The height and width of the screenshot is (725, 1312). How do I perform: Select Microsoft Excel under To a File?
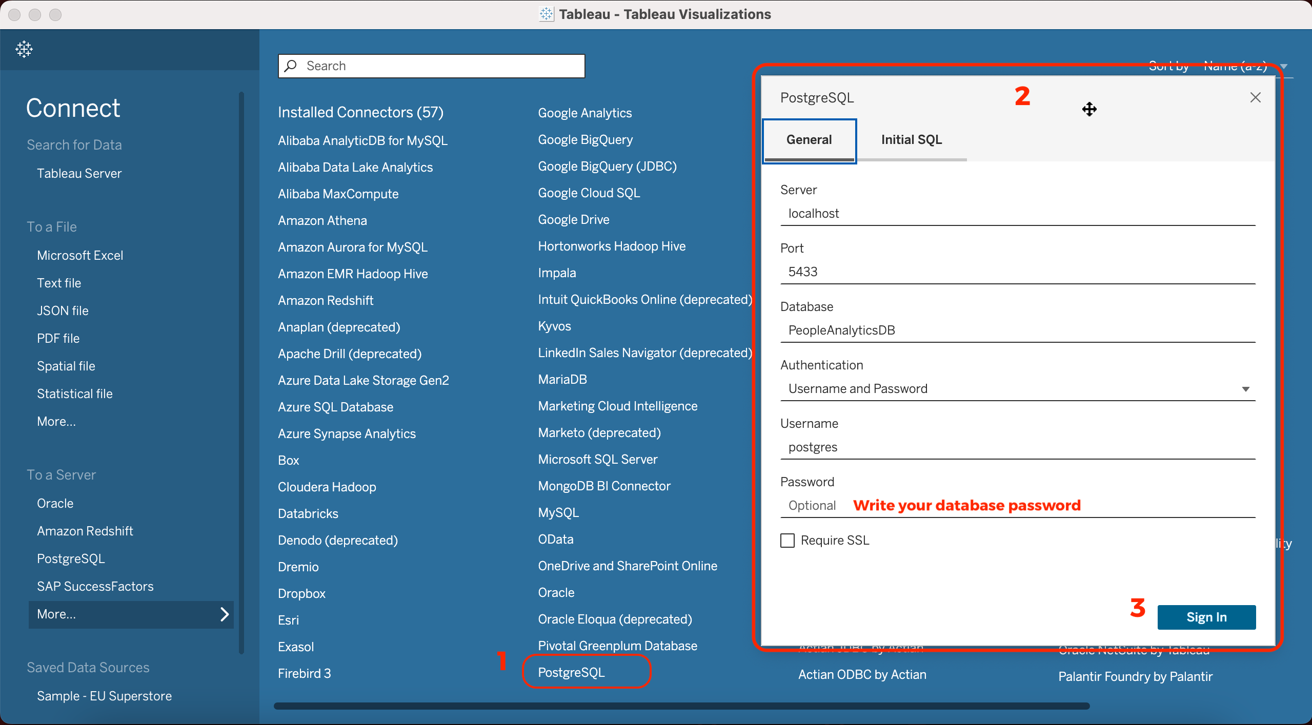pos(80,255)
